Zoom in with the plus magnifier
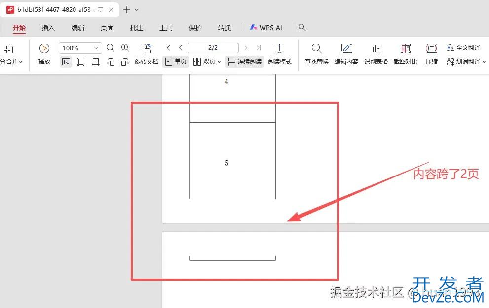This screenshot has width=489, height=308. [125, 48]
